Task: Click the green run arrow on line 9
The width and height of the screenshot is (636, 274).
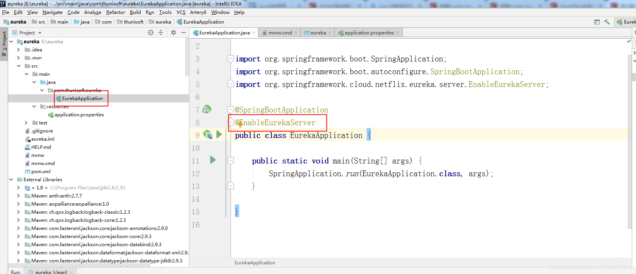Action: click(x=219, y=134)
